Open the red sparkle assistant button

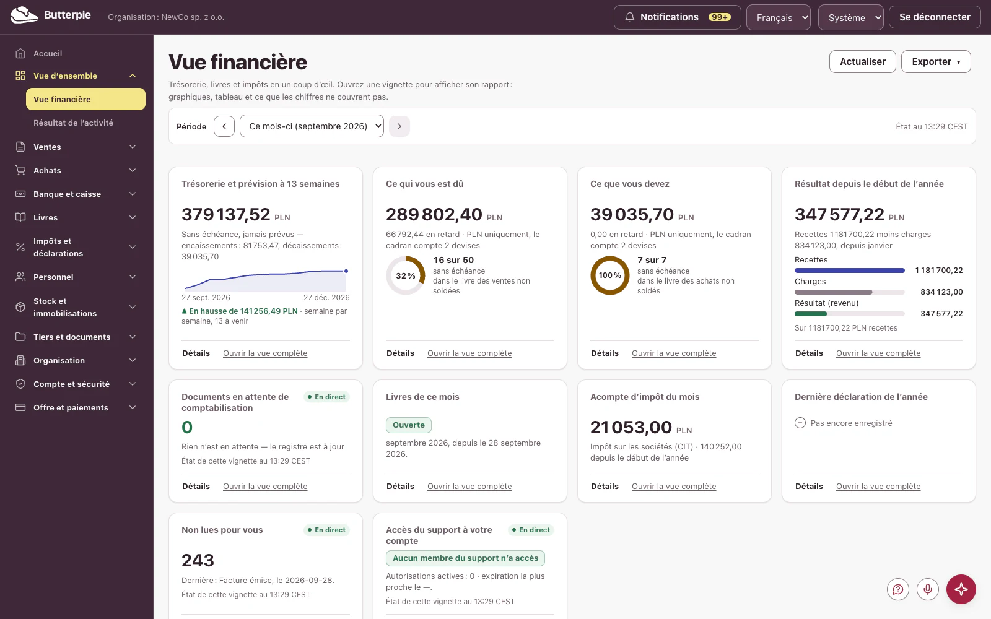point(961,589)
